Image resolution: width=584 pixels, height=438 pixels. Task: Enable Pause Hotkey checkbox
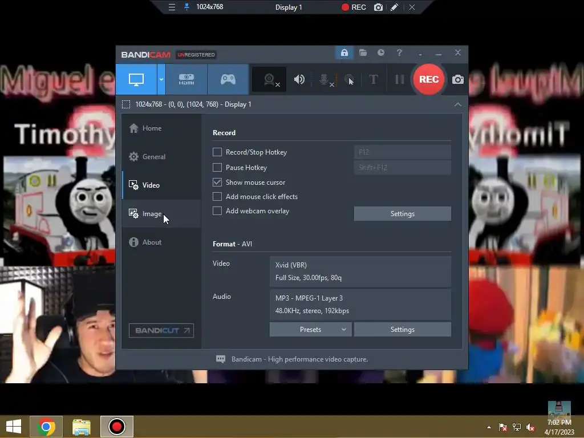pyautogui.click(x=217, y=167)
